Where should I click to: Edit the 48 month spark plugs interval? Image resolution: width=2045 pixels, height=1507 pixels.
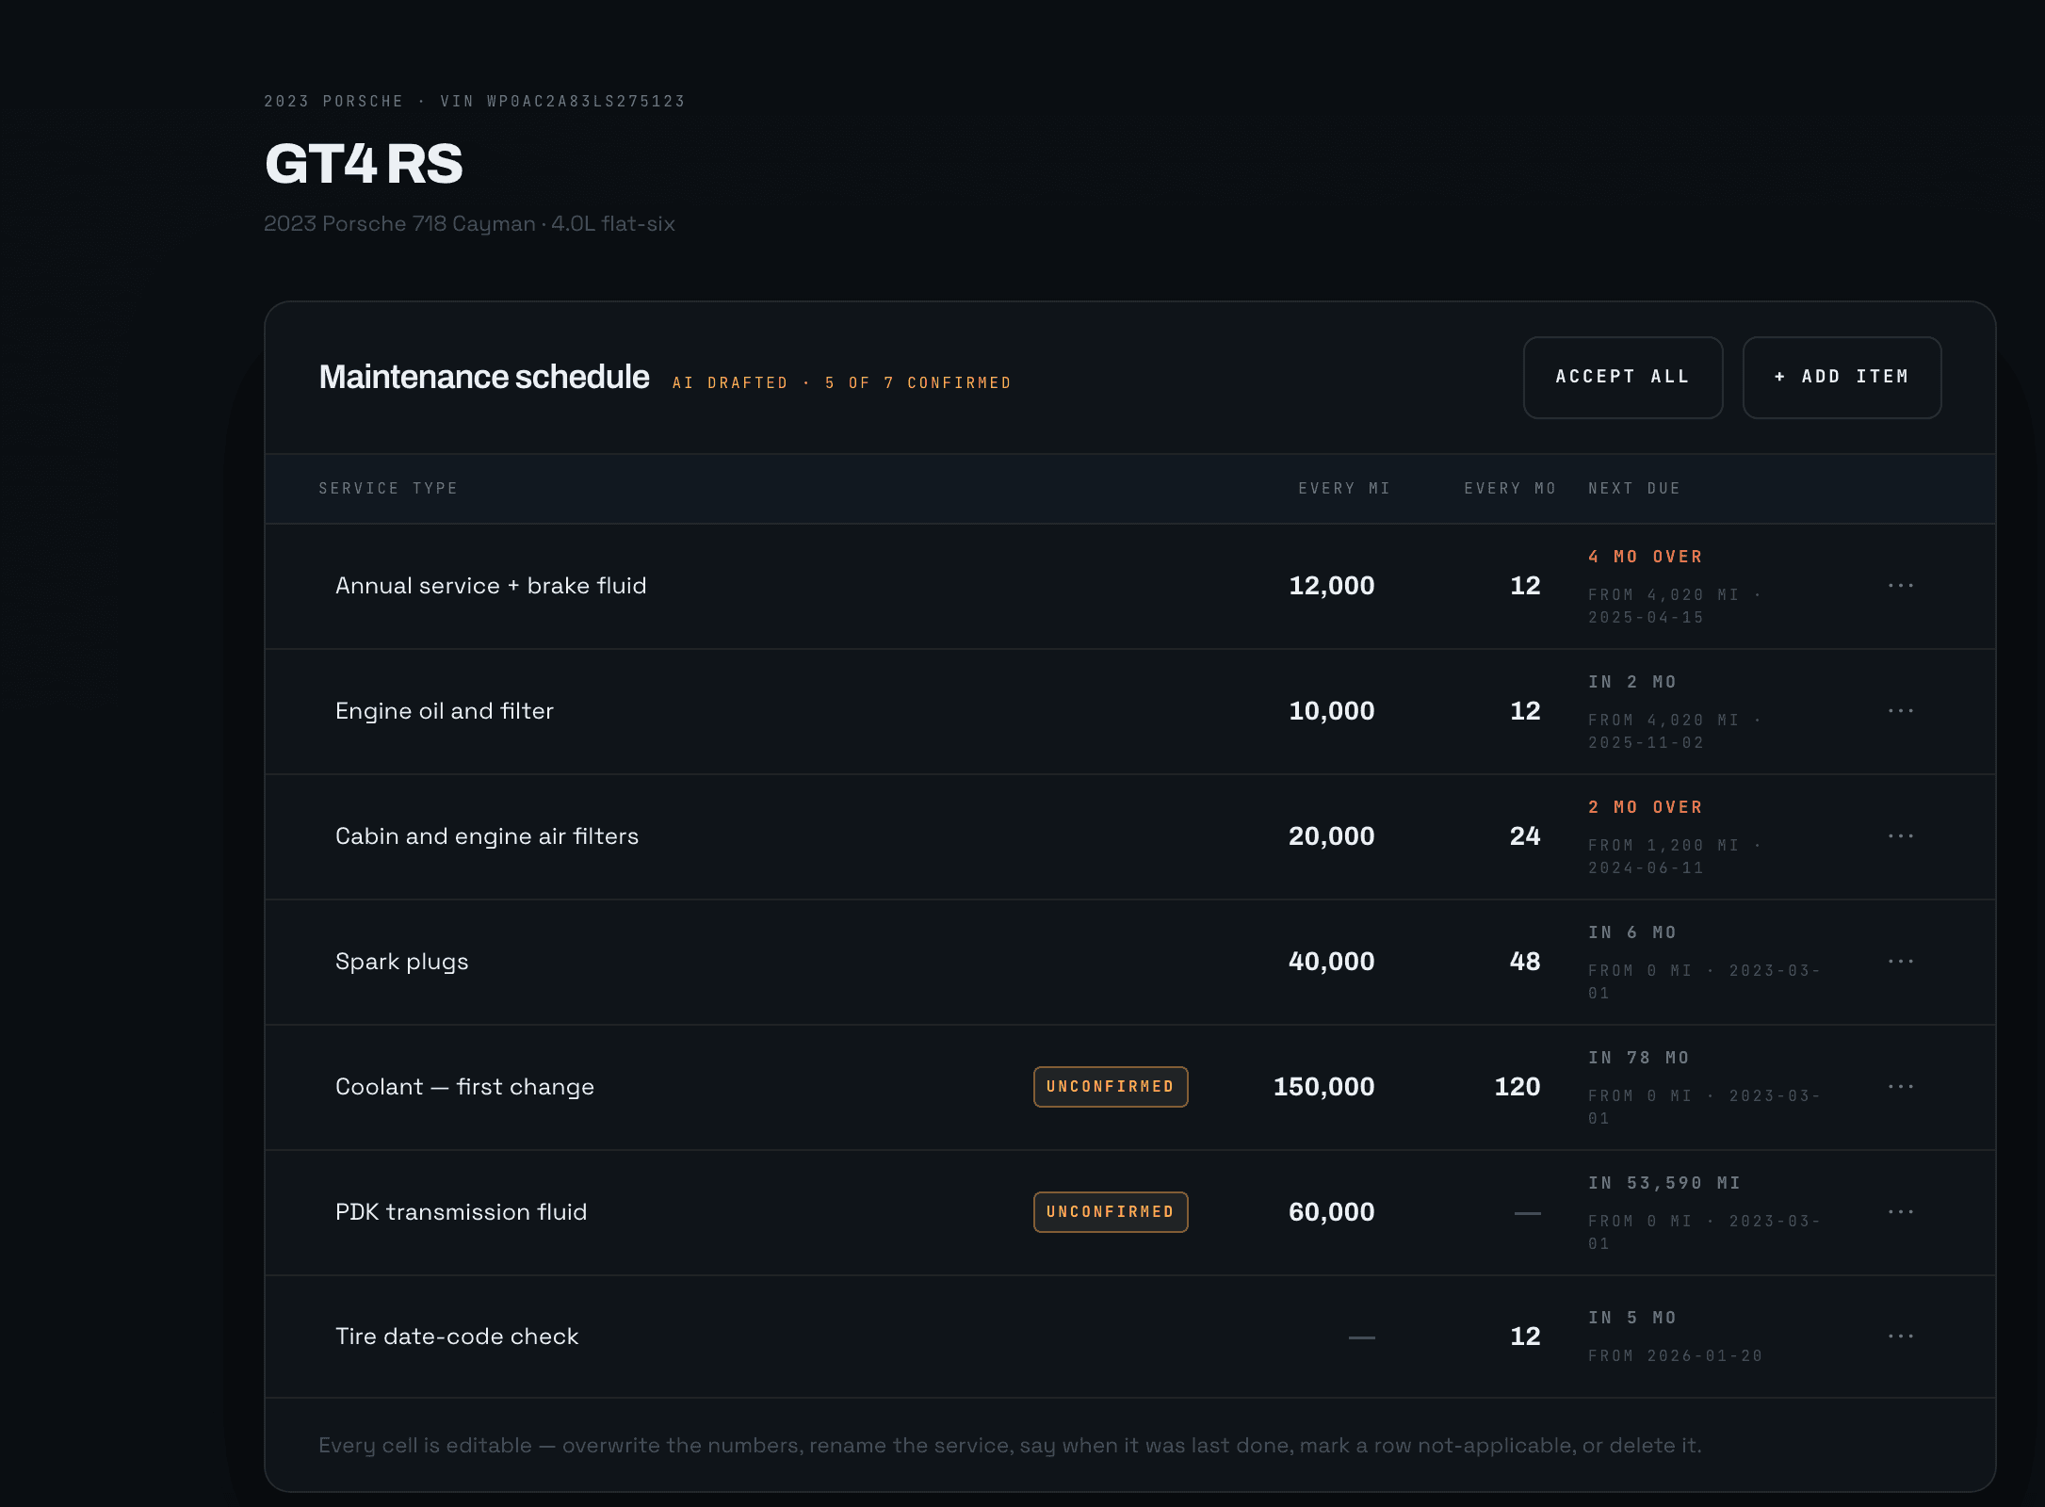point(1525,962)
